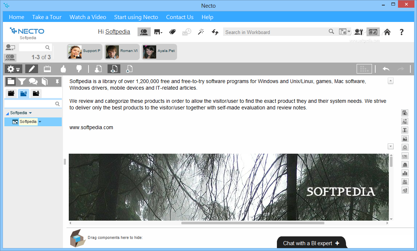Open the layout view dropdown near search
The width and height of the screenshot is (417, 251).
pyautogui.click(x=345, y=31)
